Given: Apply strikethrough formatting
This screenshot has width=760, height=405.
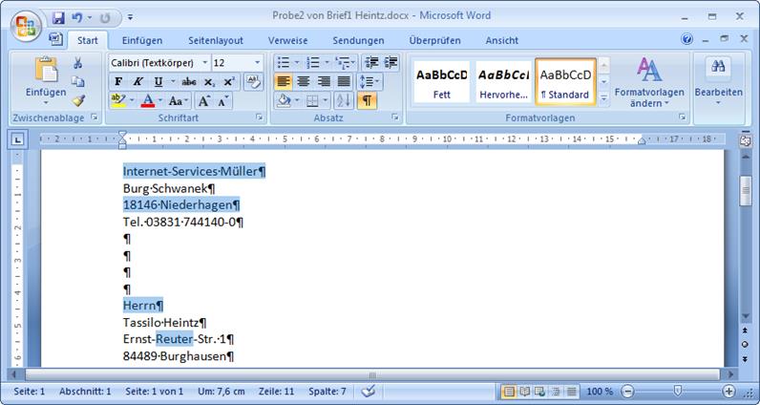Looking at the screenshot, I should coord(188,82).
